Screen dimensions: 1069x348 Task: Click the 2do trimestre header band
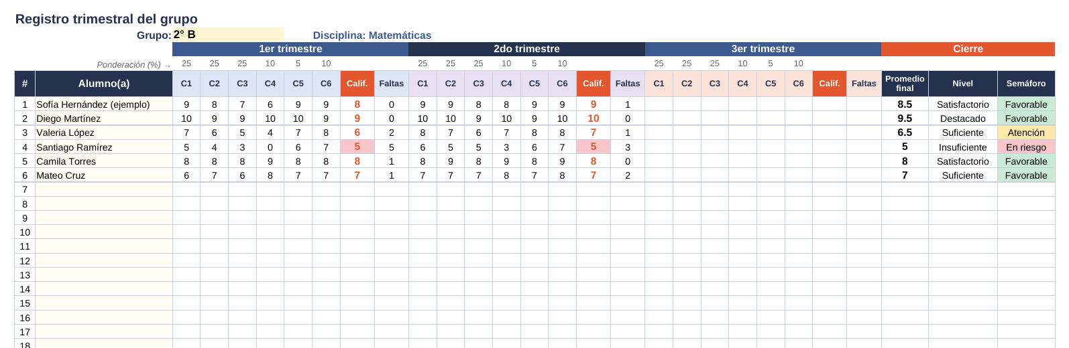[x=526, y=49]
